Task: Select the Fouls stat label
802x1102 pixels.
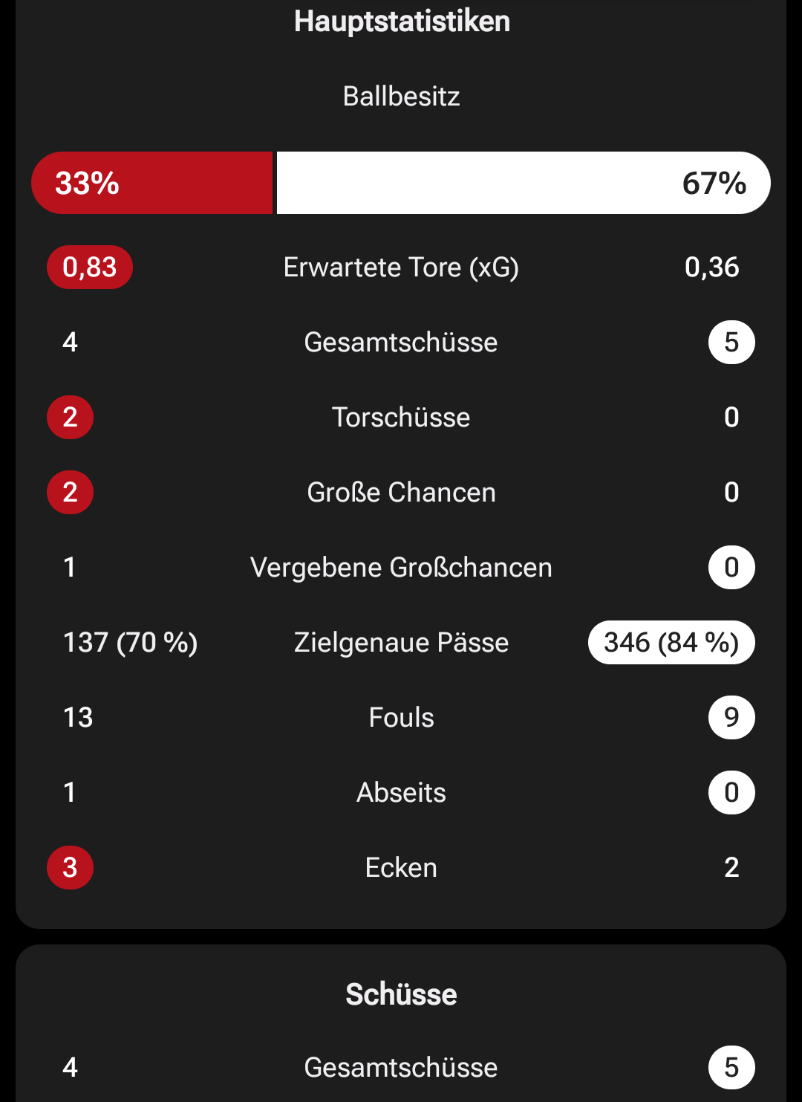Action: (401, 718)
